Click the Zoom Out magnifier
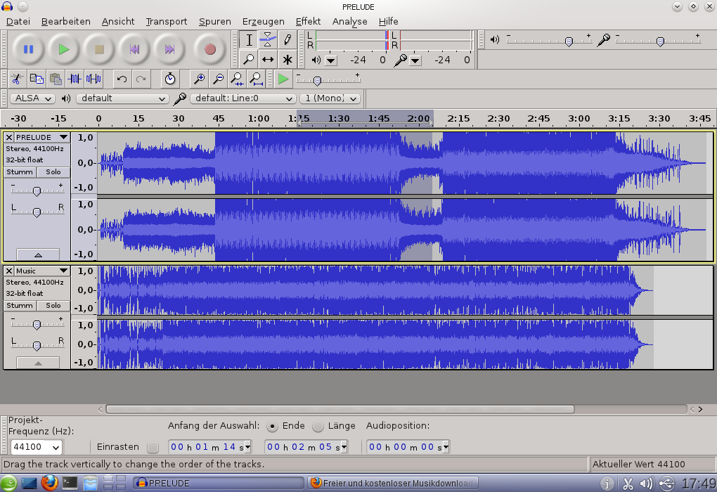This screenshot has height=492, width=717. point(218,79)
